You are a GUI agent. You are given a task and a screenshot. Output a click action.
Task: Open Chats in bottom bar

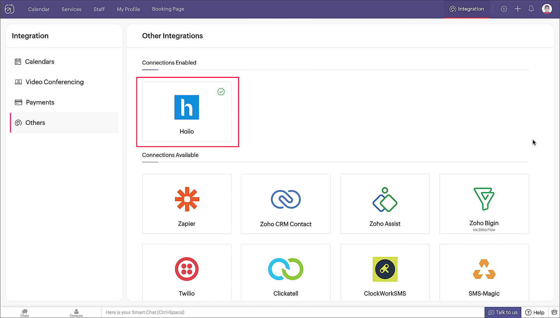click(25, 313)
